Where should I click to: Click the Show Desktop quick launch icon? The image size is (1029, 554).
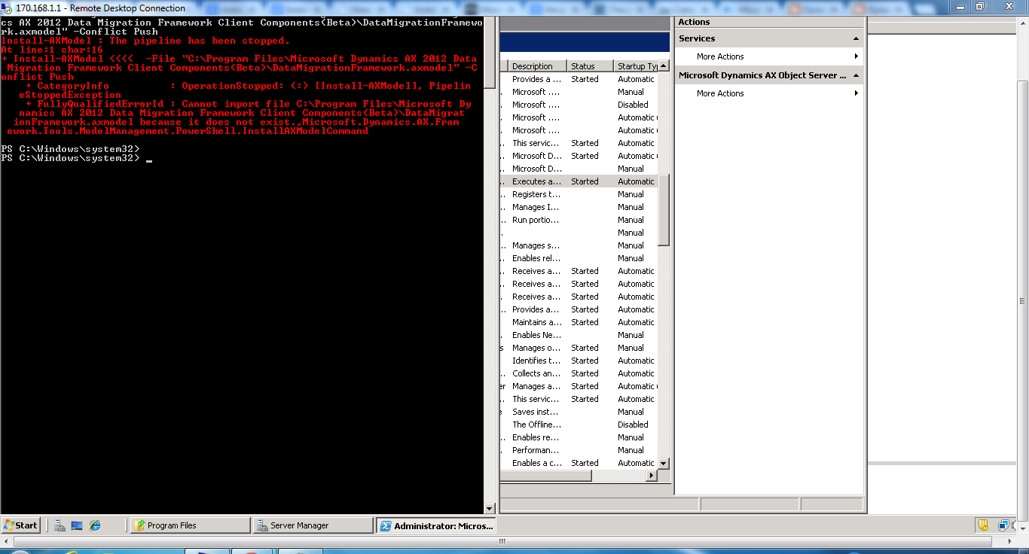[x=77, y=525]
